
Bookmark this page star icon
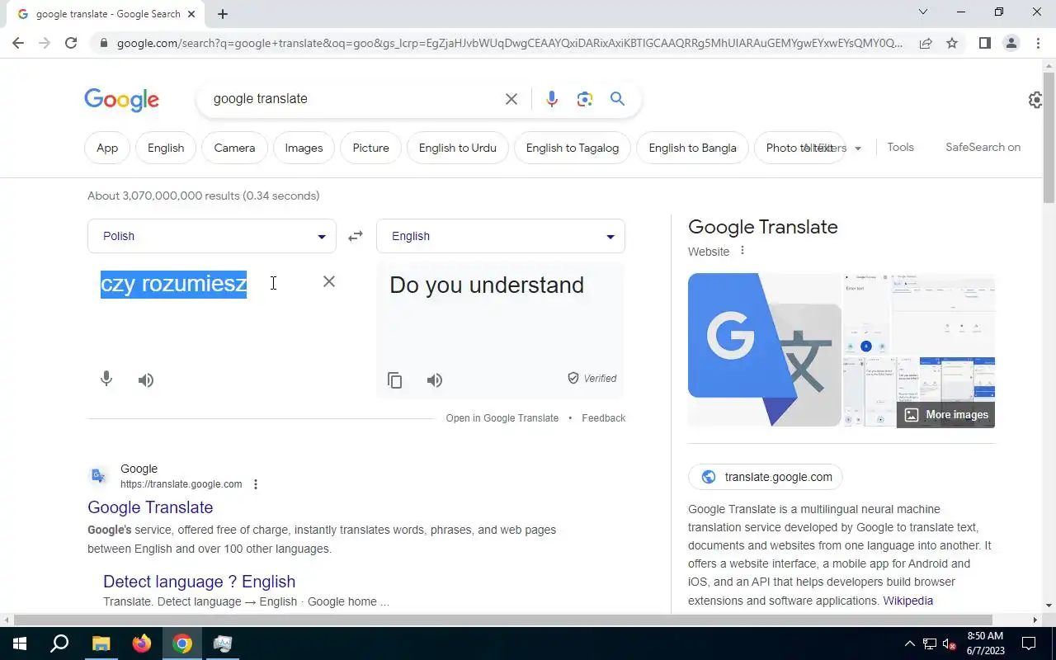pyautogui.click(x=952, y=43)
